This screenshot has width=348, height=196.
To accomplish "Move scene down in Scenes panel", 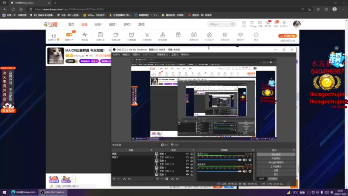I will point(129,179).
